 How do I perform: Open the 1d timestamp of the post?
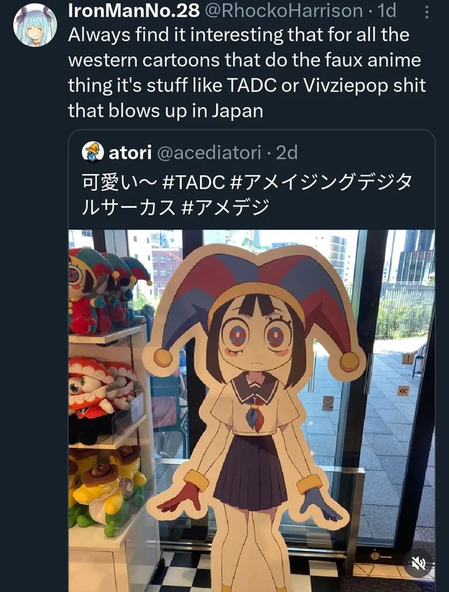coord(387,11)
